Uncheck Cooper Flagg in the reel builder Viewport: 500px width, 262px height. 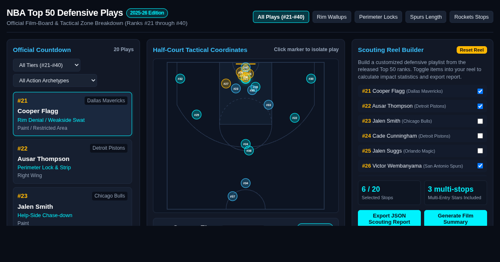point(480,91)
